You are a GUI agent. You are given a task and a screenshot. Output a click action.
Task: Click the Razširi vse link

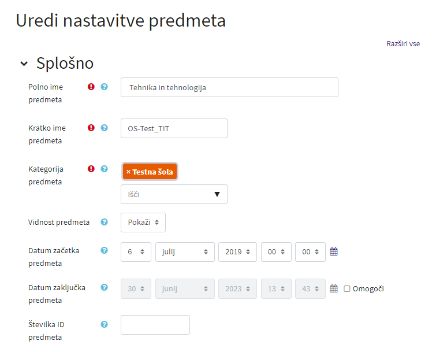pyautogui.click(x=403, y=44)
